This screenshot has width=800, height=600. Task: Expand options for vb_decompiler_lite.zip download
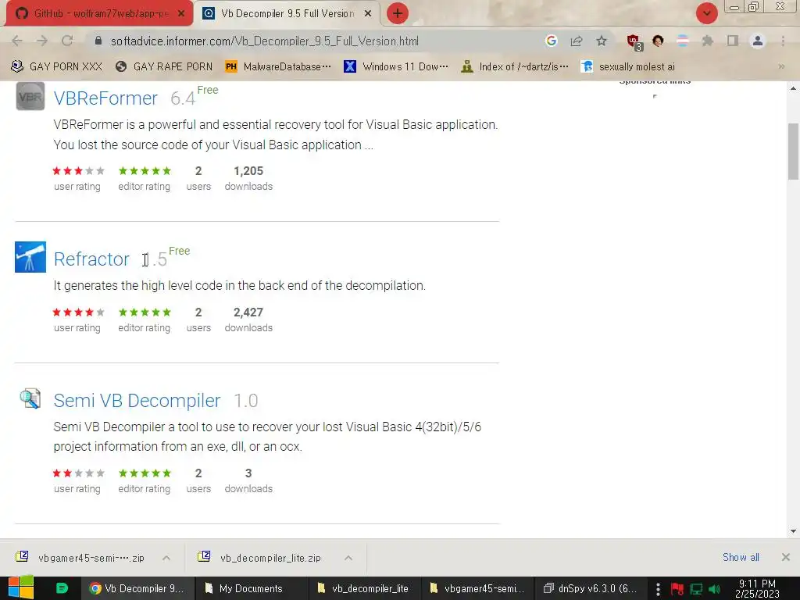coord(348,558)
